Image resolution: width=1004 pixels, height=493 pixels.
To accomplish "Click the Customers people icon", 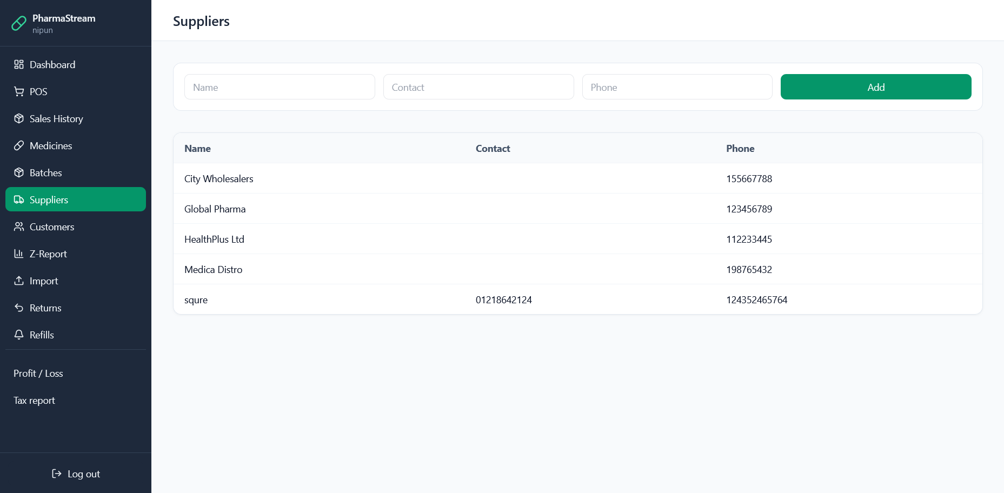I will (19, 226).
